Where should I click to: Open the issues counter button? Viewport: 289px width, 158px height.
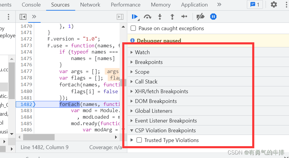click(x=255, y=5)
